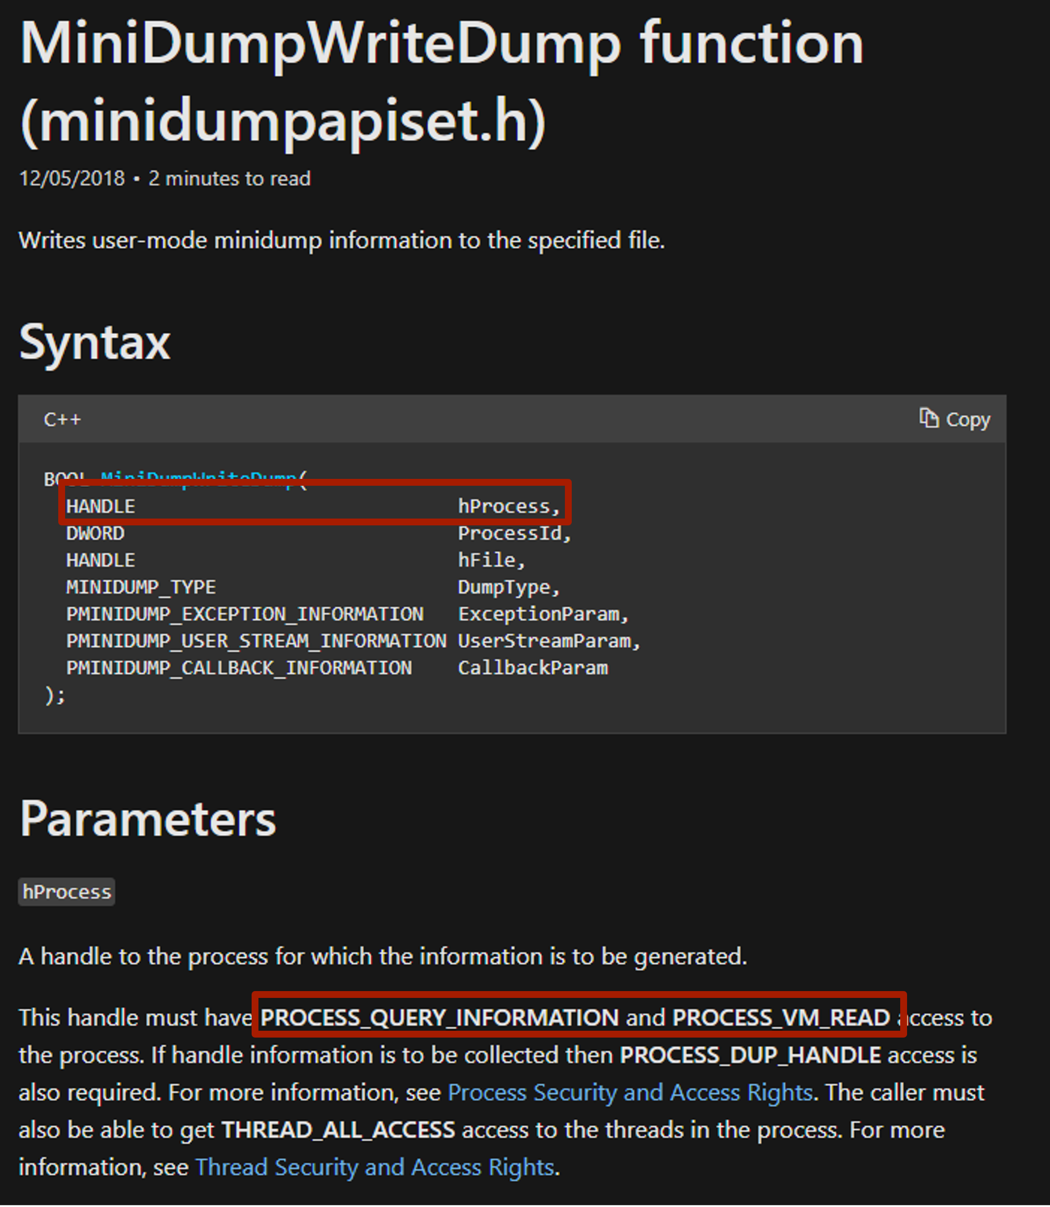
Task: Click the Syntax section heading
Action: (95, 342)
